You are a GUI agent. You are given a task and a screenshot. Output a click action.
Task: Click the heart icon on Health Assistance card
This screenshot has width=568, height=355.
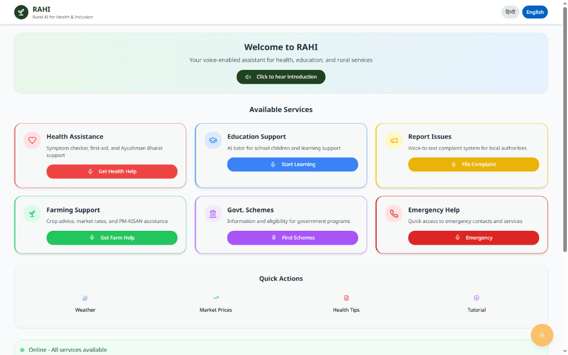32,140
